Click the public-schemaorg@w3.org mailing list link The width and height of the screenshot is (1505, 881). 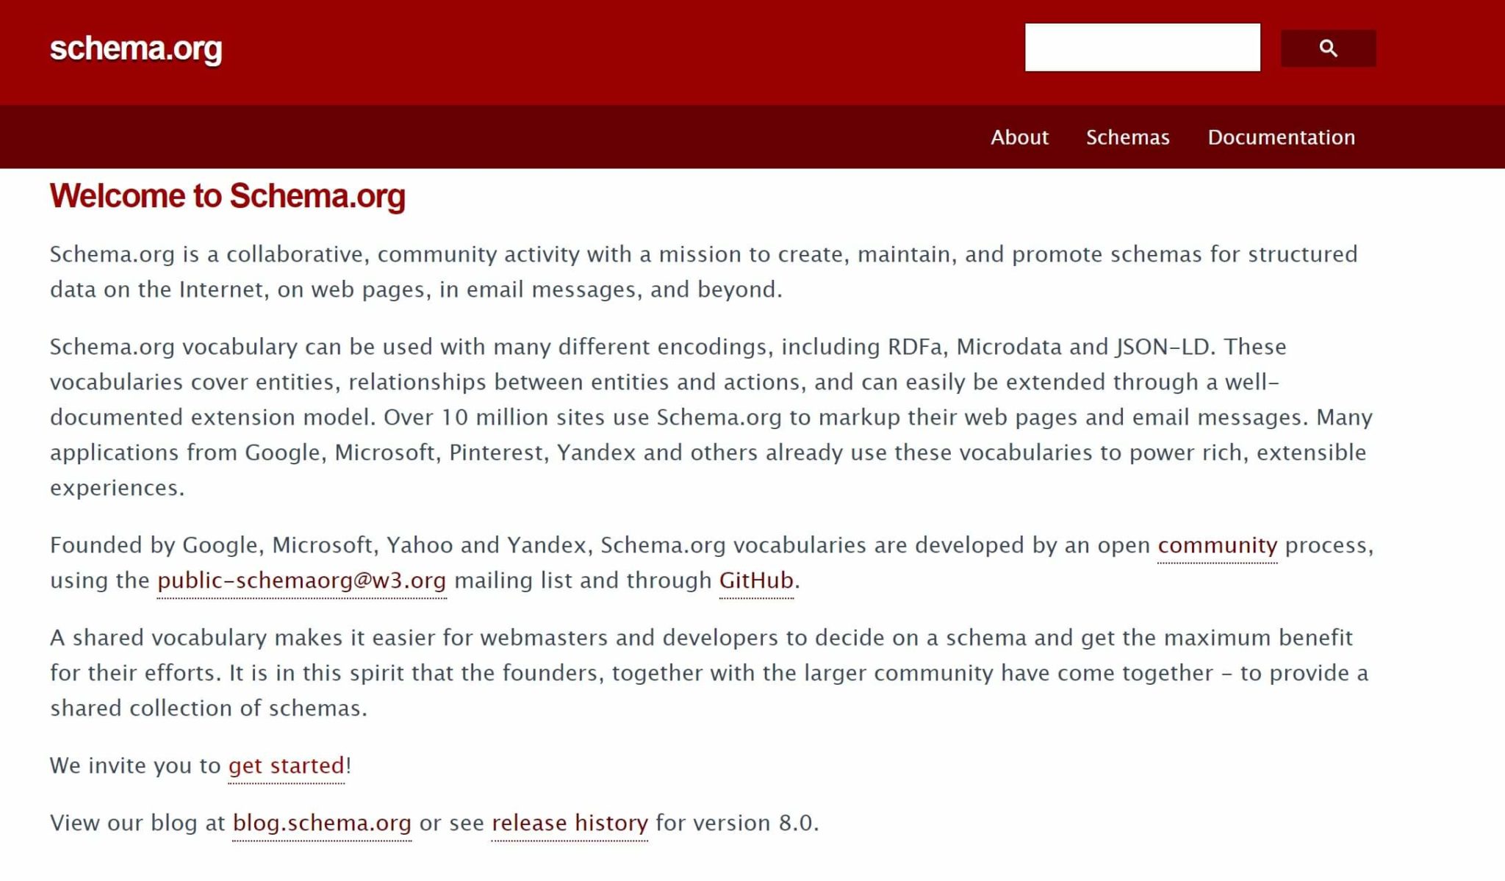tap(301, 580)
